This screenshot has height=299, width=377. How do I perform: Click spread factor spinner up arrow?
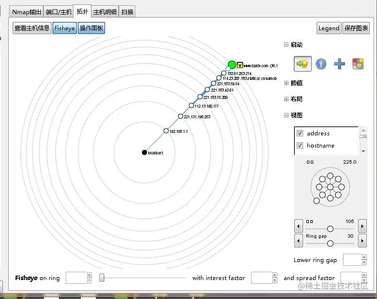tap(364, 275)
